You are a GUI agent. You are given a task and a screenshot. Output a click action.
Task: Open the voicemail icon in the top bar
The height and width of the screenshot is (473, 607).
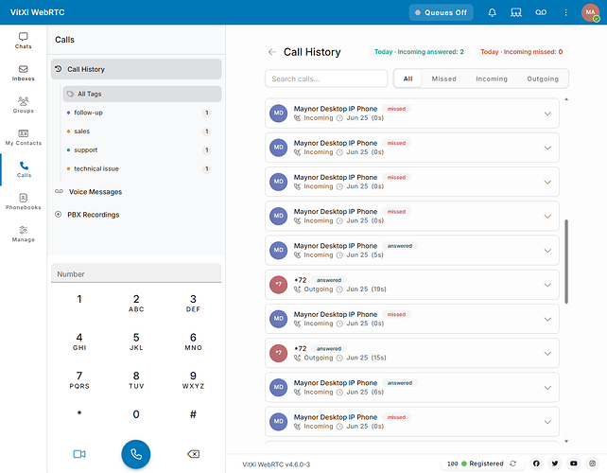click(541, 13)
